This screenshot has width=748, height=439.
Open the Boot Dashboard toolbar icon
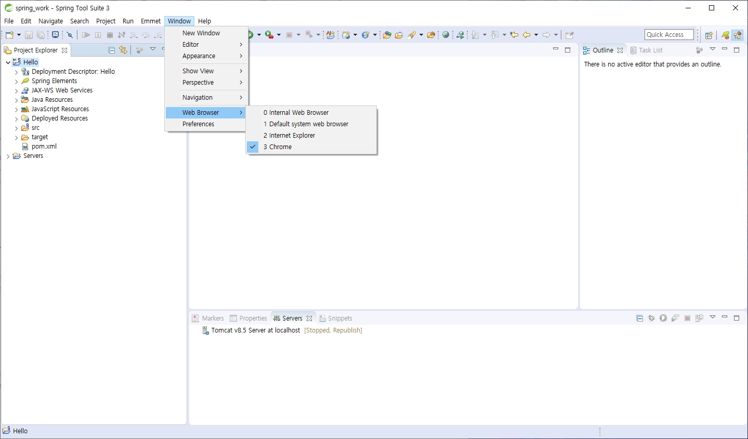(x=55, y=35)
